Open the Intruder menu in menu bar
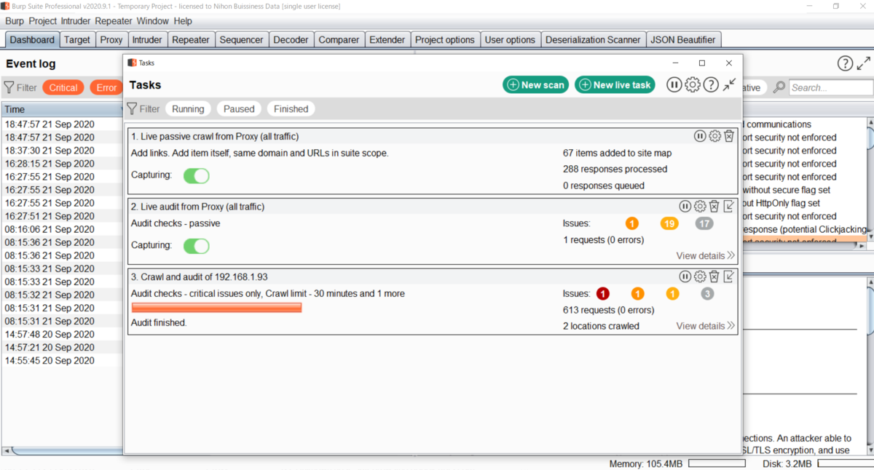The image size is (874, 470). click(x=76, y=21)
